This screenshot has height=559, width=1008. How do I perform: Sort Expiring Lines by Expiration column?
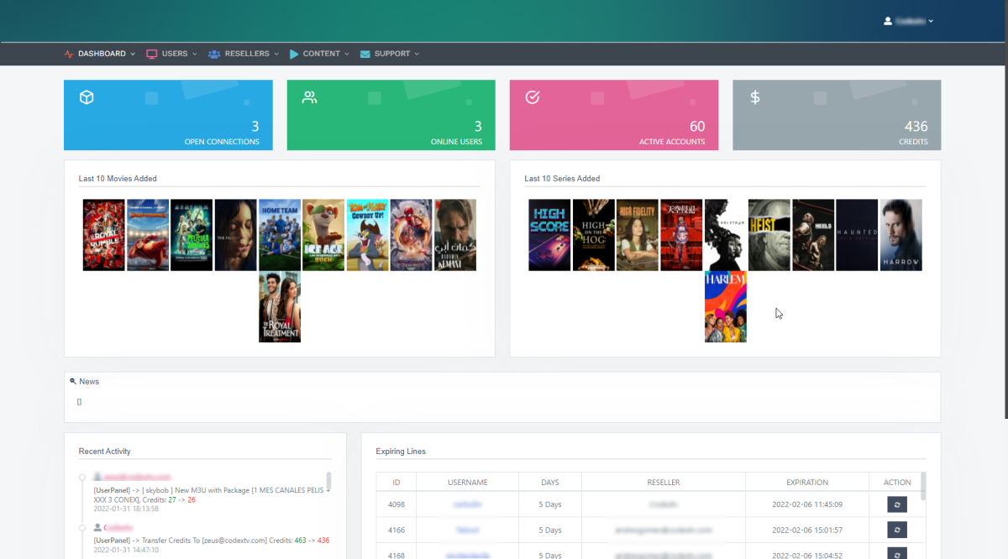tap(806, 483)
